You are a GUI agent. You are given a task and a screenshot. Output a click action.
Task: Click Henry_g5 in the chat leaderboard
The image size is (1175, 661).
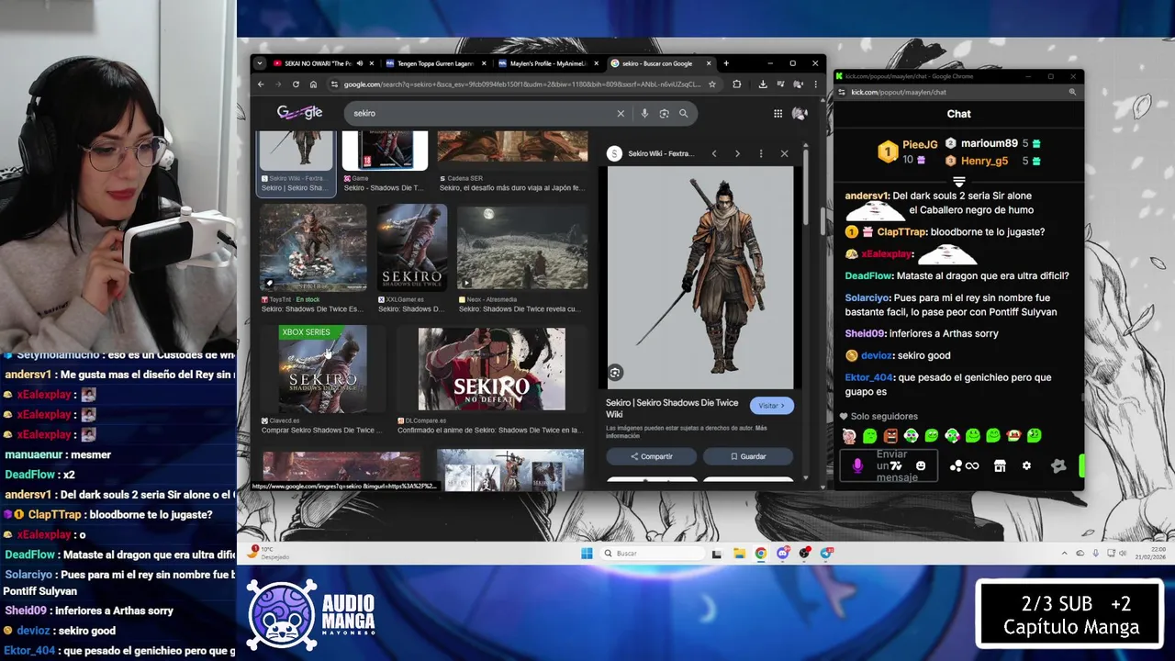pos(984,161)
